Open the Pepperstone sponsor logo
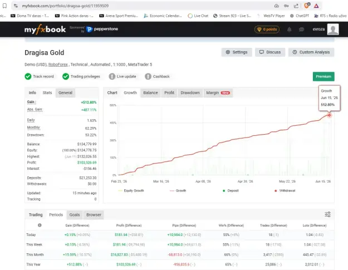The width and height of the screenshot is (348, 270). pyautogui.click(x=102, y=29)
